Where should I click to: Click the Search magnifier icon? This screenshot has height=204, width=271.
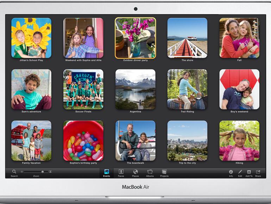coord(14,172)
